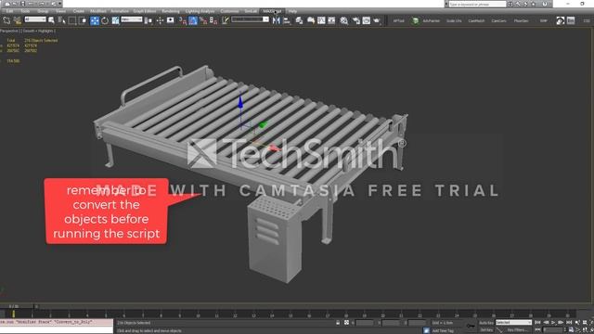Click the Use Pivot Point Center icon
This screenshot has height=334, width=594.
(x=148, y=20)
